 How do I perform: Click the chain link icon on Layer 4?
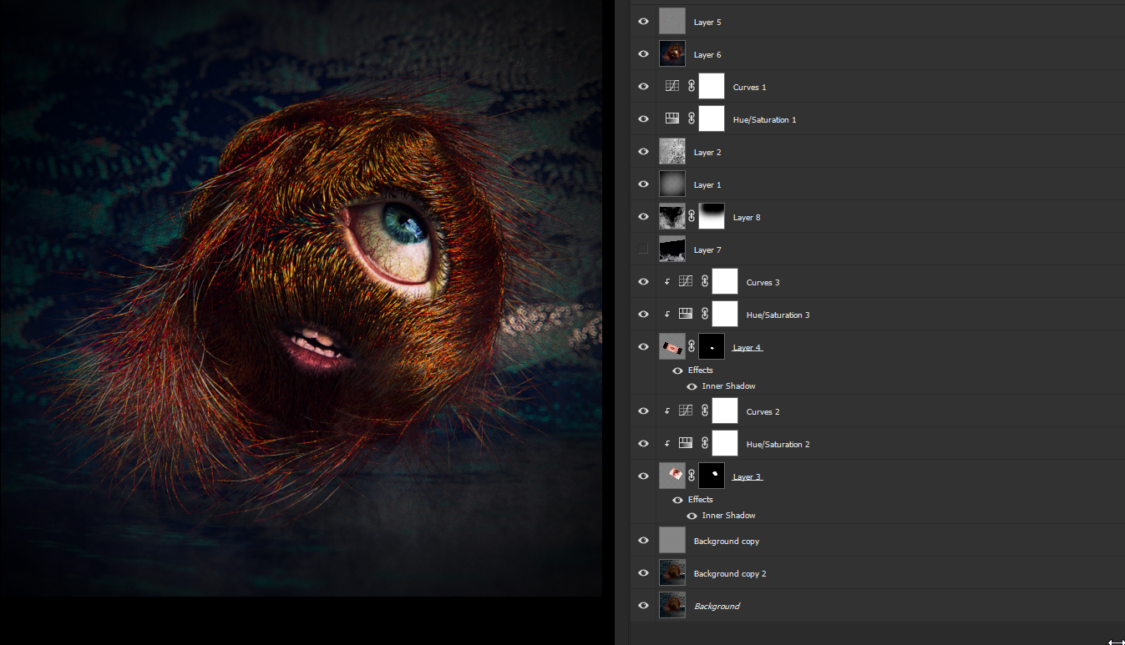(x=692, y=346)
